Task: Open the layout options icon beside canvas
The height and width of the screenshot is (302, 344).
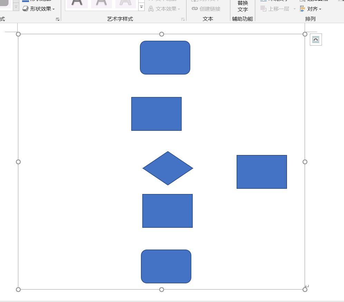Action: point(316,39)
